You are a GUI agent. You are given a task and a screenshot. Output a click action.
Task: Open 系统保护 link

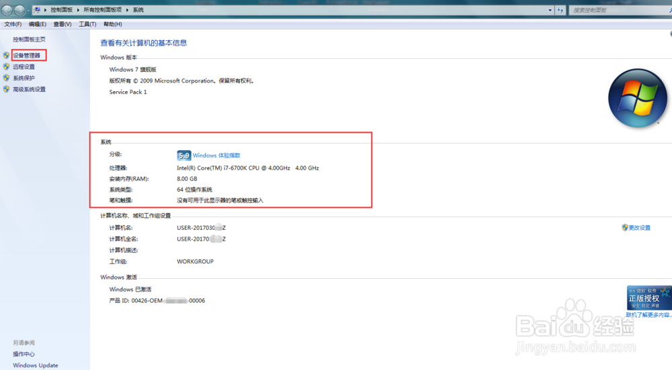point(24,78)
